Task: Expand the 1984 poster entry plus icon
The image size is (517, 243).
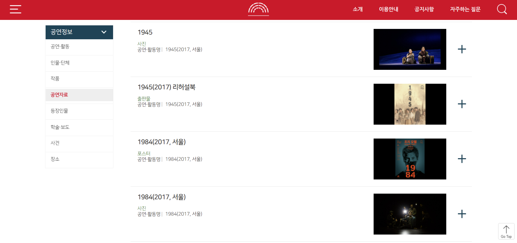Action: pyautogui.click(x=462, y=159)
